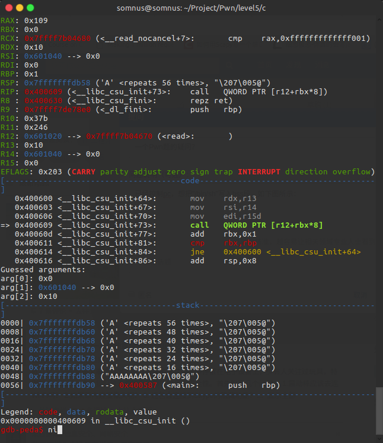Screen dimensions: 383x443
Task: Click the gdb-peda$ command prompt input
Action: tap(55, 430)
